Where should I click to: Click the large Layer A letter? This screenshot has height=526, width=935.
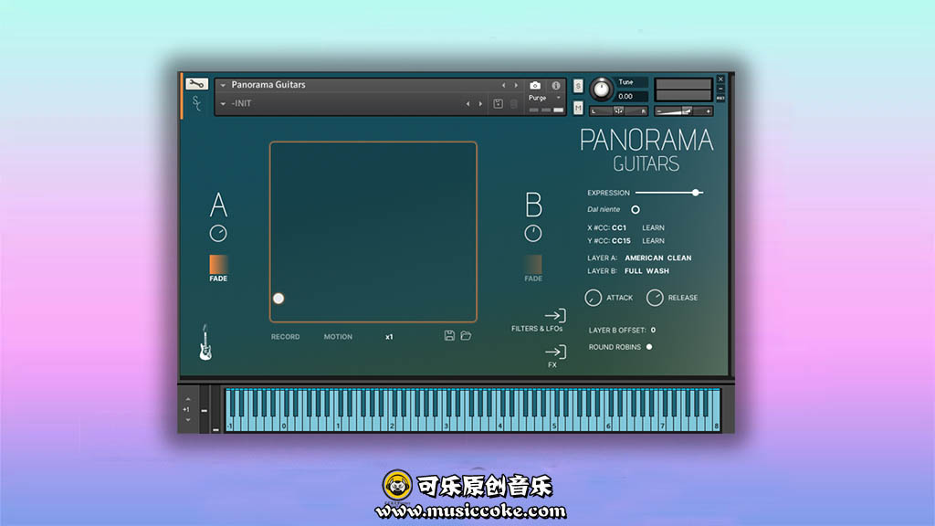218,205
